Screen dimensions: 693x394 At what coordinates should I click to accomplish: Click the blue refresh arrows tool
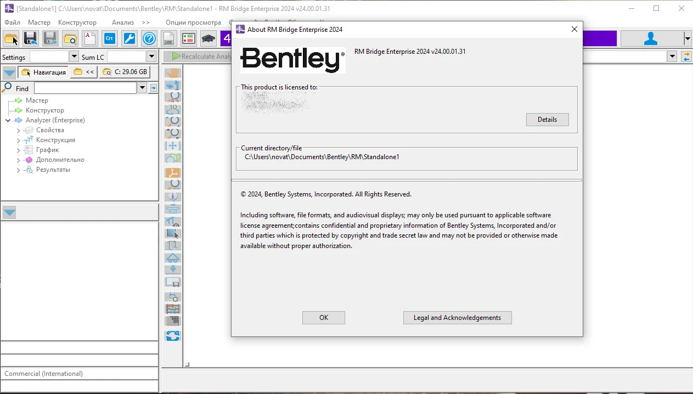pyautogui.click(x=173, y=335)
